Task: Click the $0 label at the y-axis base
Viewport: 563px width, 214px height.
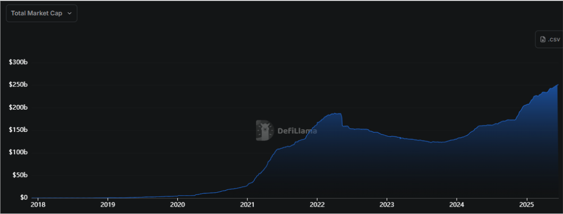Action: (x=23, y=197)
